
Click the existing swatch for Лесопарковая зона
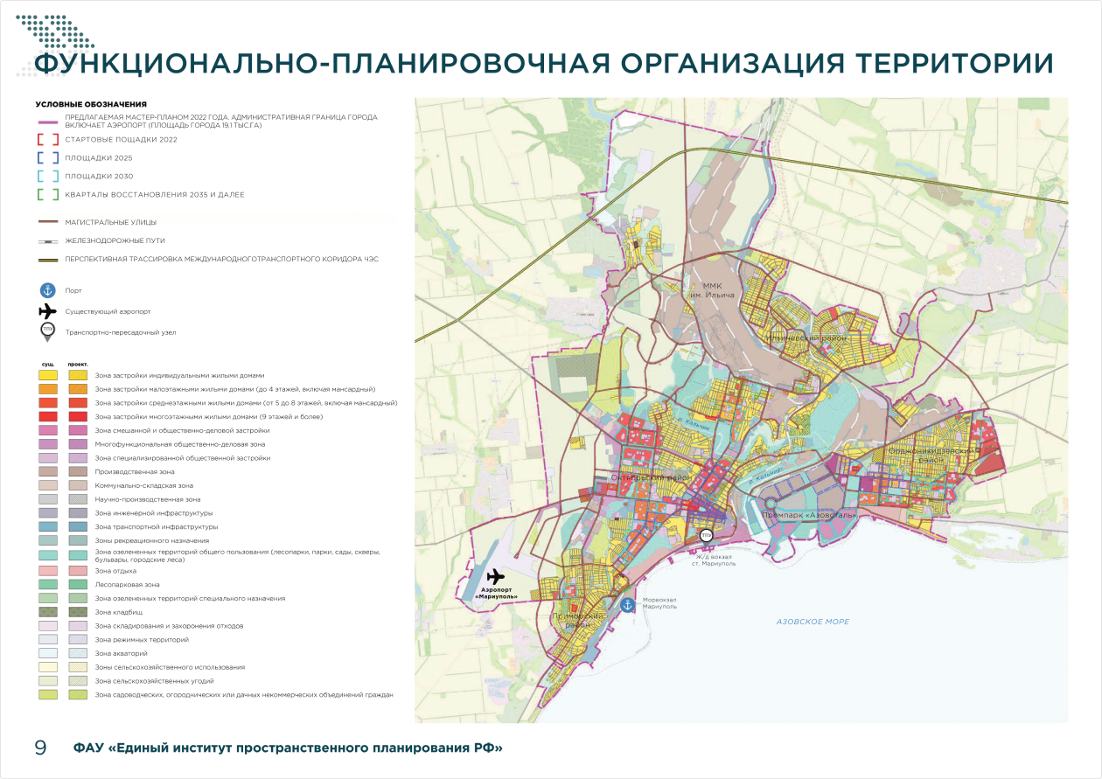[x=47, y=583]
